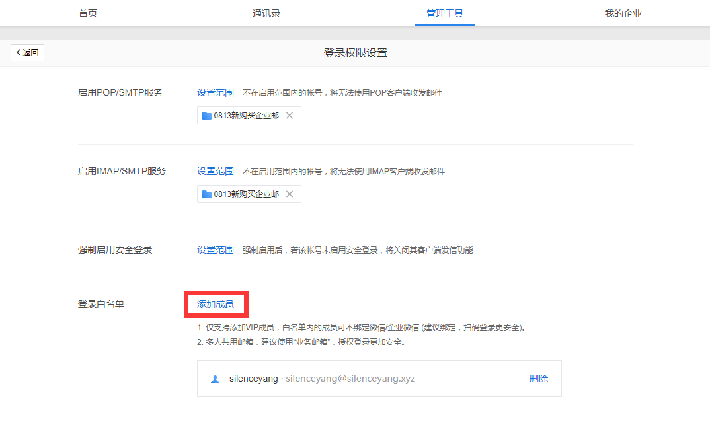Image resolution: width=710 pixels, height=434 pixels.
Task: Click the 强制启用安全登录 label
Action: [115, 250]
